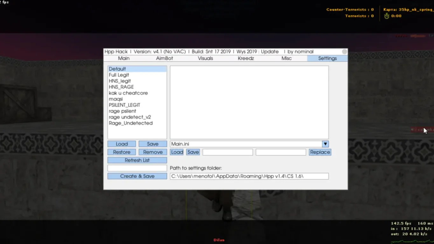Open the Visuals tab
Viewport: 434px width, 244px height.
[205, 58]
